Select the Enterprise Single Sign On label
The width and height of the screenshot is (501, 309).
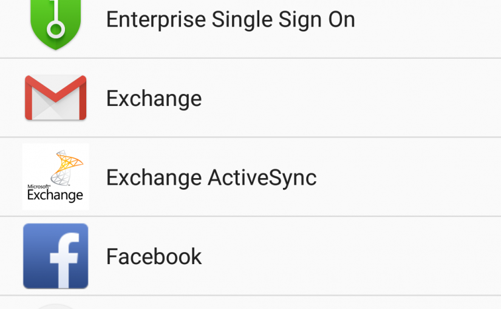[230, 19]
